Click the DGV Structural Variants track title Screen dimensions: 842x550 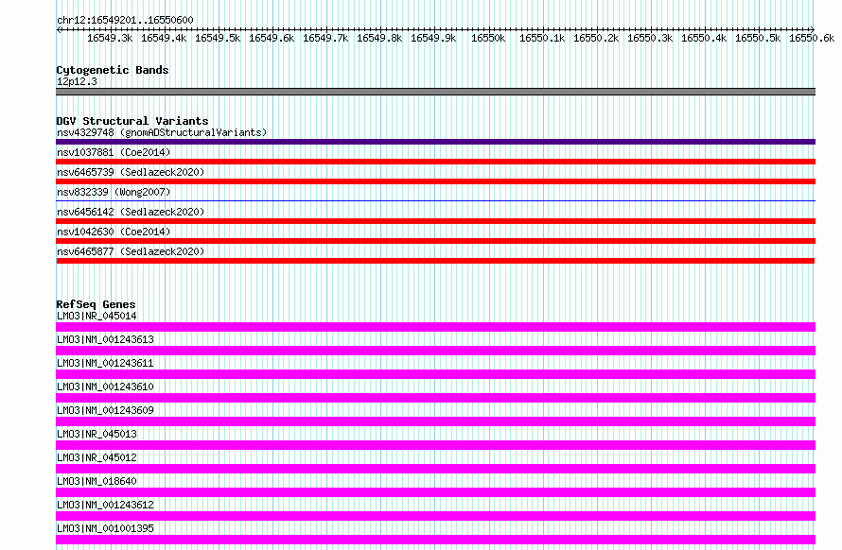click(132, 121)
